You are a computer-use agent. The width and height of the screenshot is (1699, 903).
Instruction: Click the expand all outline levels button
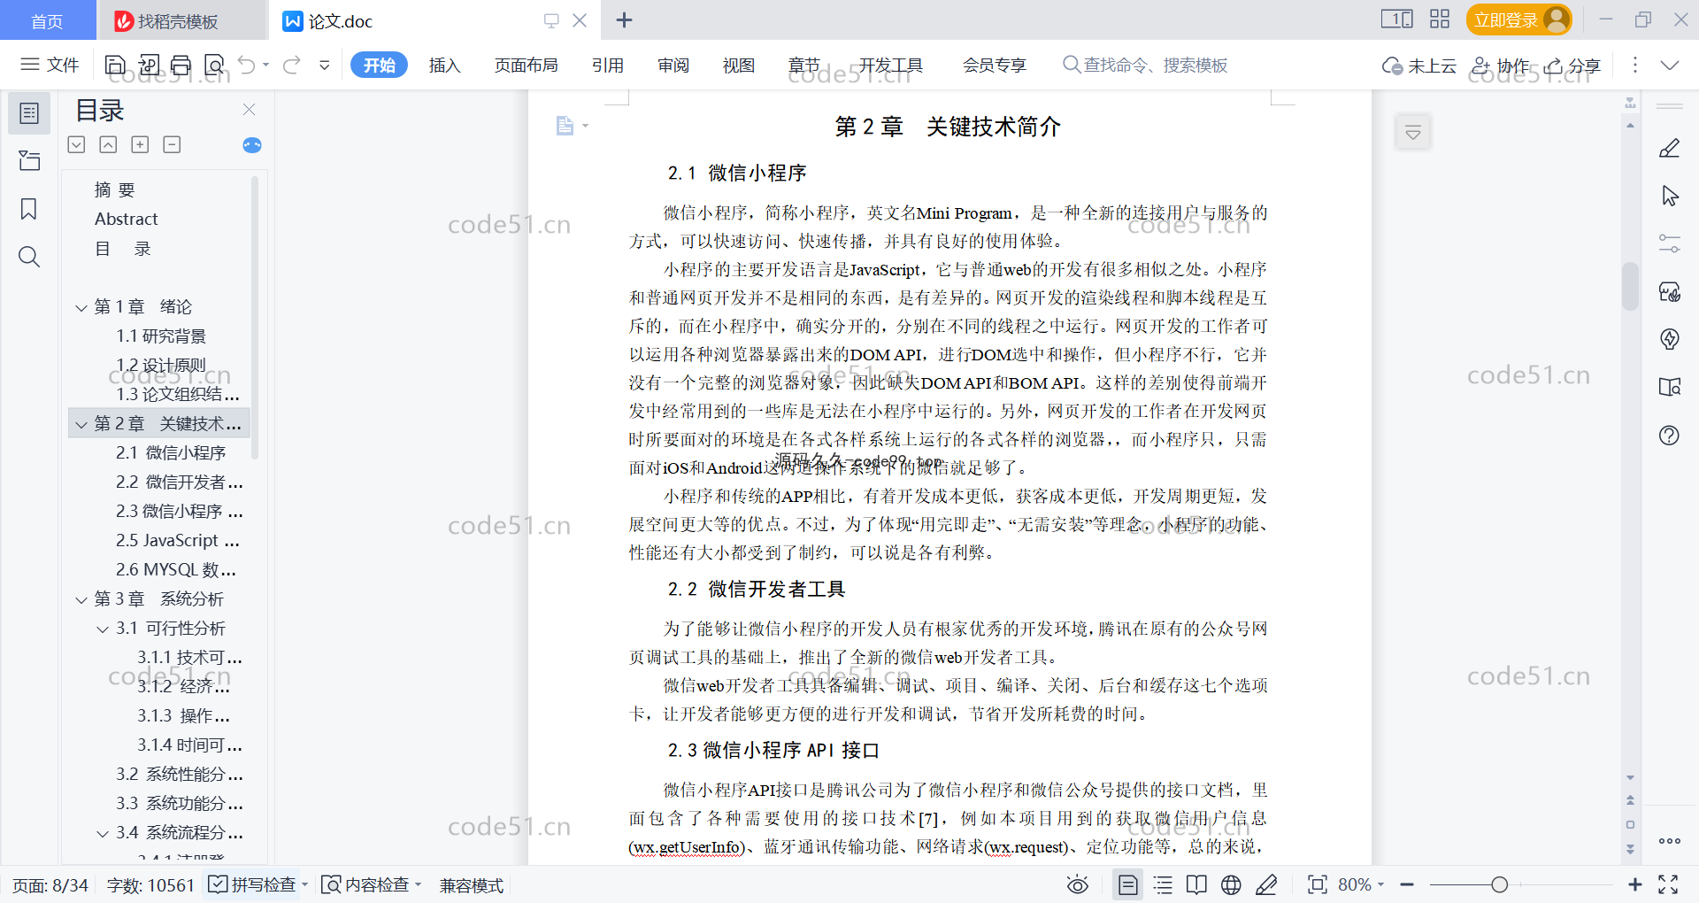[77, 144]
